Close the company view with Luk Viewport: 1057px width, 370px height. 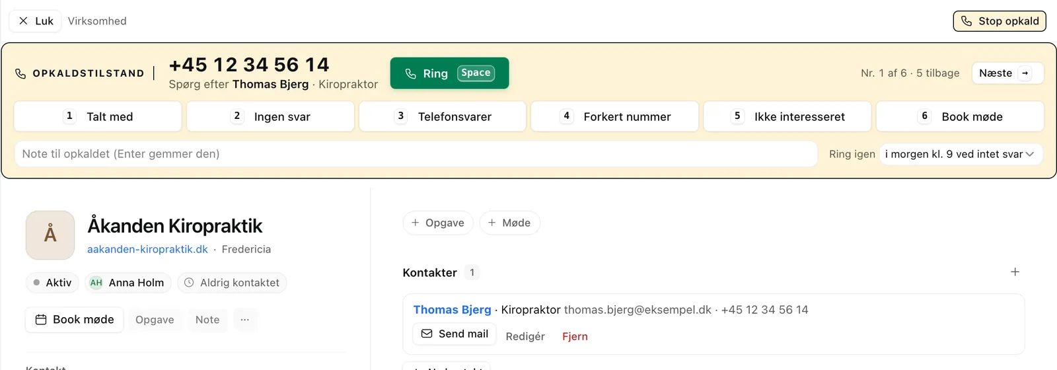(36, 21)
